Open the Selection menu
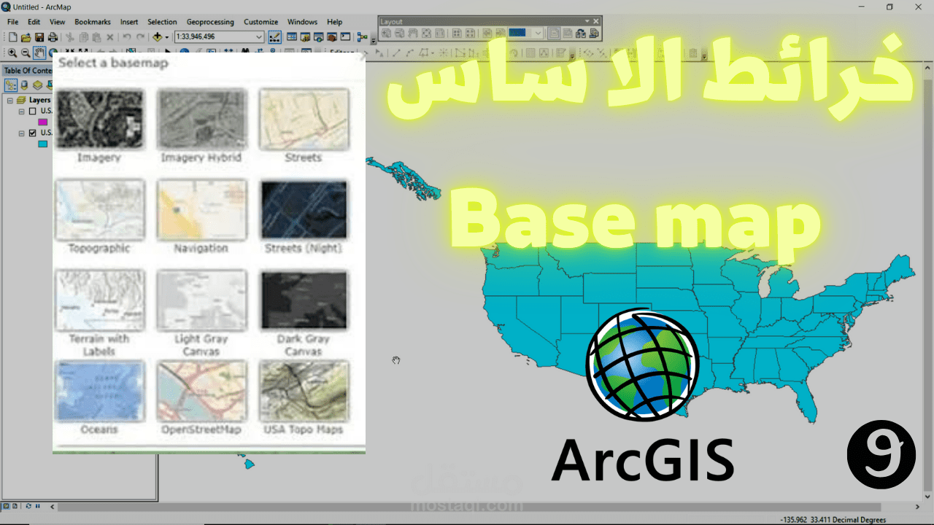 click(162, 22)
